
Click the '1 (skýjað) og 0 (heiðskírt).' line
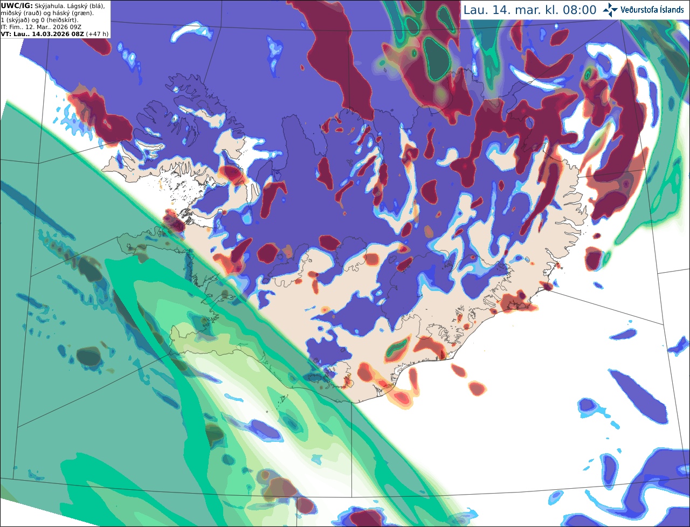point(39,20)
